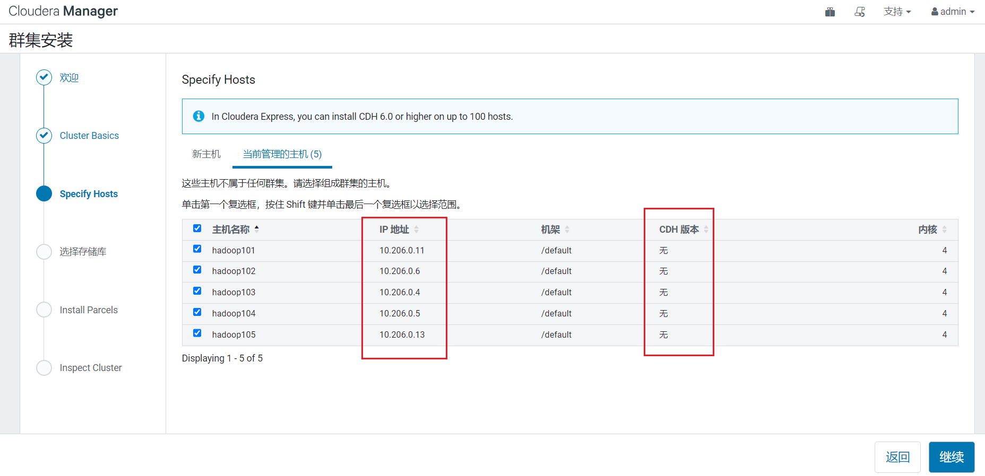
Task: Click IP address 10.206.0.4
Action: coord(400,292)
